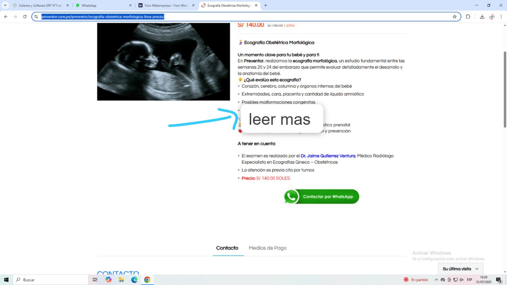The height and width of the screenshot is (285, 507).
Task: Click the page vertical scrollbar thumb
Action: tap(505, 89)
